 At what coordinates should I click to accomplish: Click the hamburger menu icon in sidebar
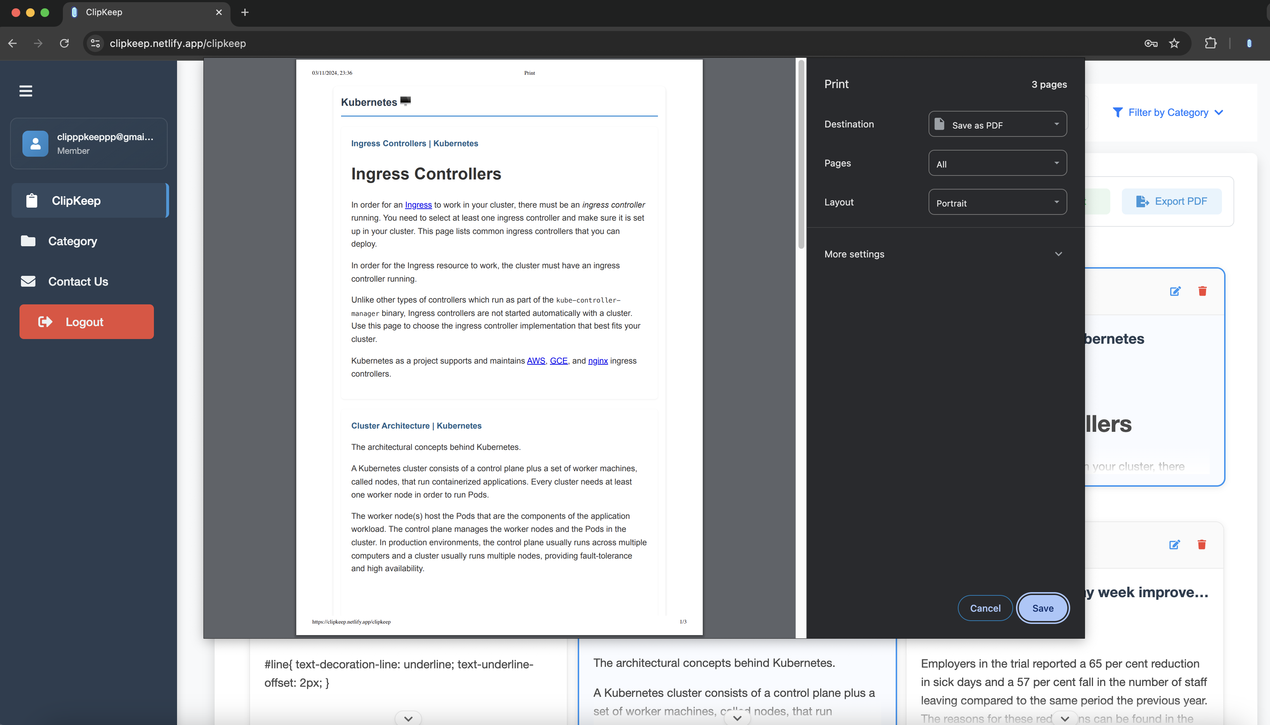coord(26,91)
